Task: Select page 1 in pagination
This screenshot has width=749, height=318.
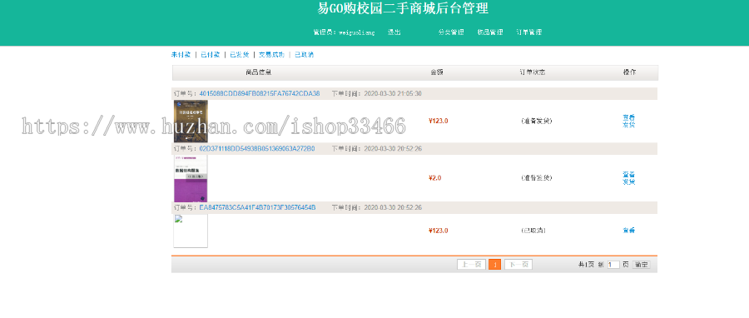Action: tap(495, 265)
